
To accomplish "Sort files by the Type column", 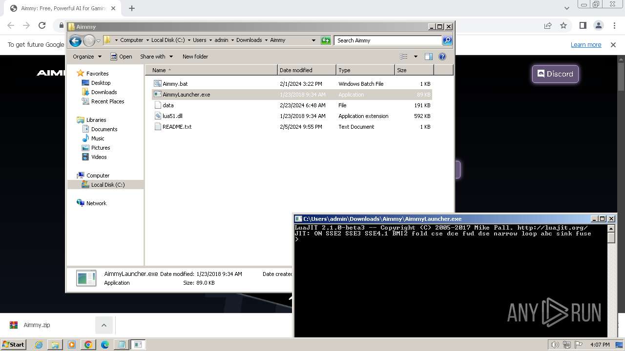I will tap(365, 70).
